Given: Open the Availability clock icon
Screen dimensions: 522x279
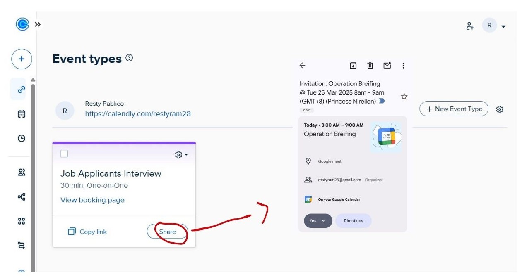Looking at the screenshot, I should point(22,138).
